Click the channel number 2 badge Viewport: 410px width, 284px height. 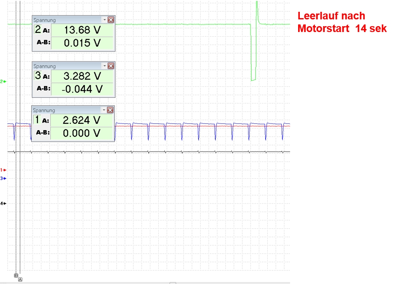[38, 29]
